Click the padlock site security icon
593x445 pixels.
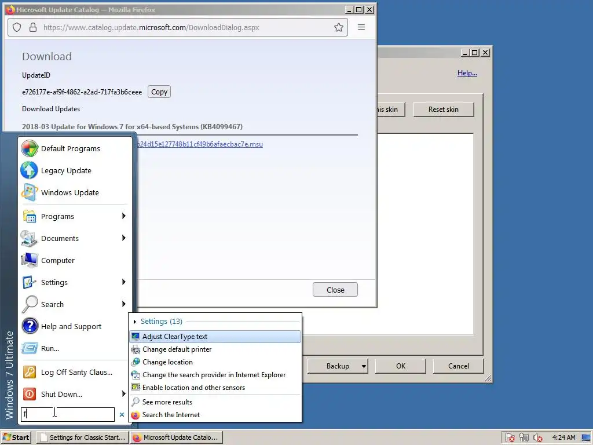(33, 27)
